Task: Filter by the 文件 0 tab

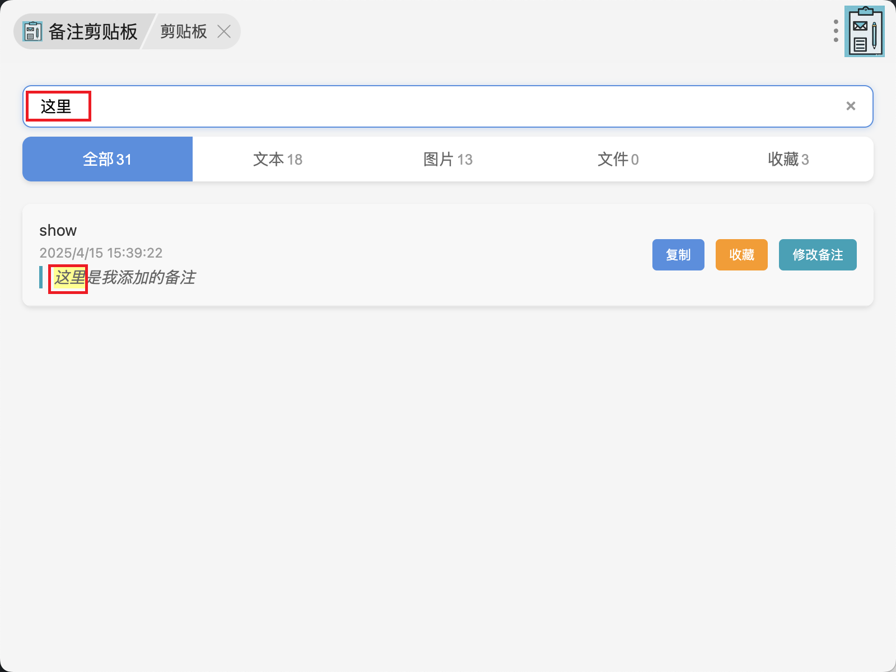Action: 618,159
